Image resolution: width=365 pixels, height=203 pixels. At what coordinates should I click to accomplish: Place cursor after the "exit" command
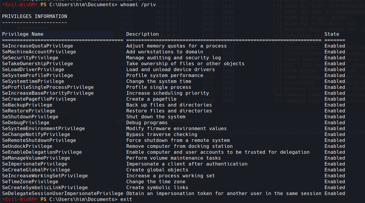(x=133, y=199)
